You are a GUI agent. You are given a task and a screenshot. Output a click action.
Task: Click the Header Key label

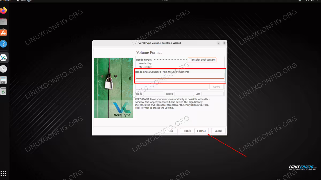click(x=145, y=64)
